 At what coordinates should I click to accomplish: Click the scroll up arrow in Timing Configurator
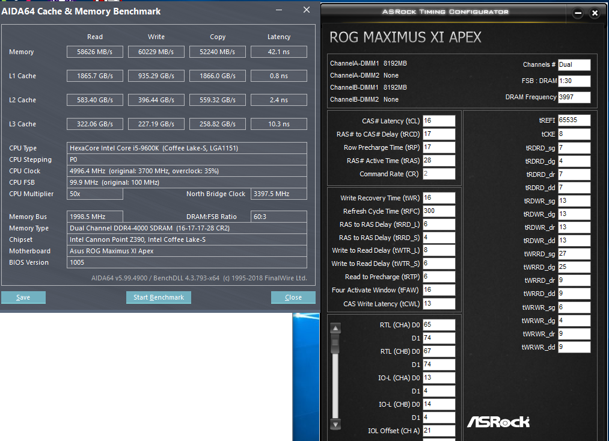[335, 328]
